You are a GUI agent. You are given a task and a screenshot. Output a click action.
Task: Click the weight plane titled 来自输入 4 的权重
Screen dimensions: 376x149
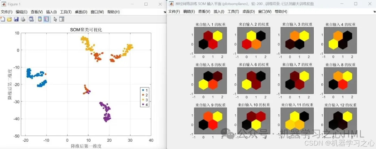[340, 40]
